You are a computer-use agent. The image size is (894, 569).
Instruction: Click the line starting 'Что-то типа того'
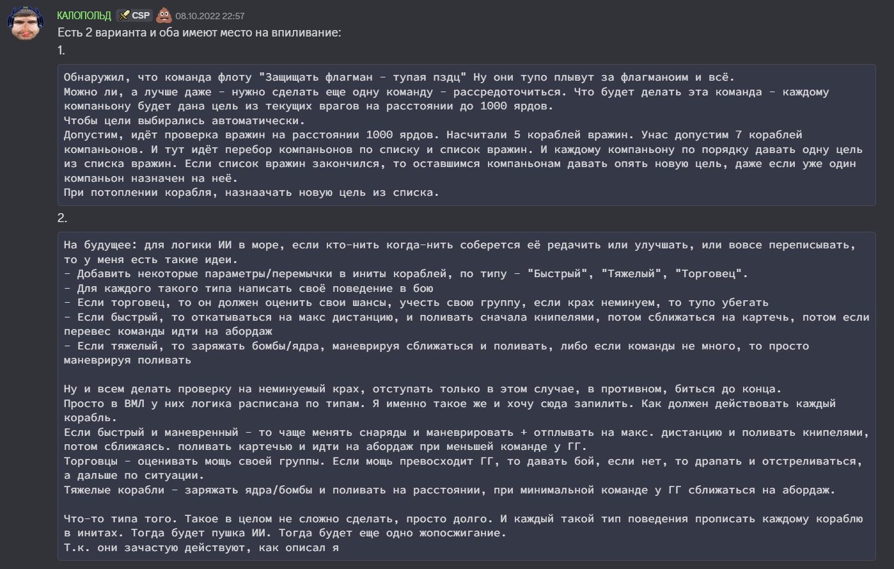click(463, 519)
